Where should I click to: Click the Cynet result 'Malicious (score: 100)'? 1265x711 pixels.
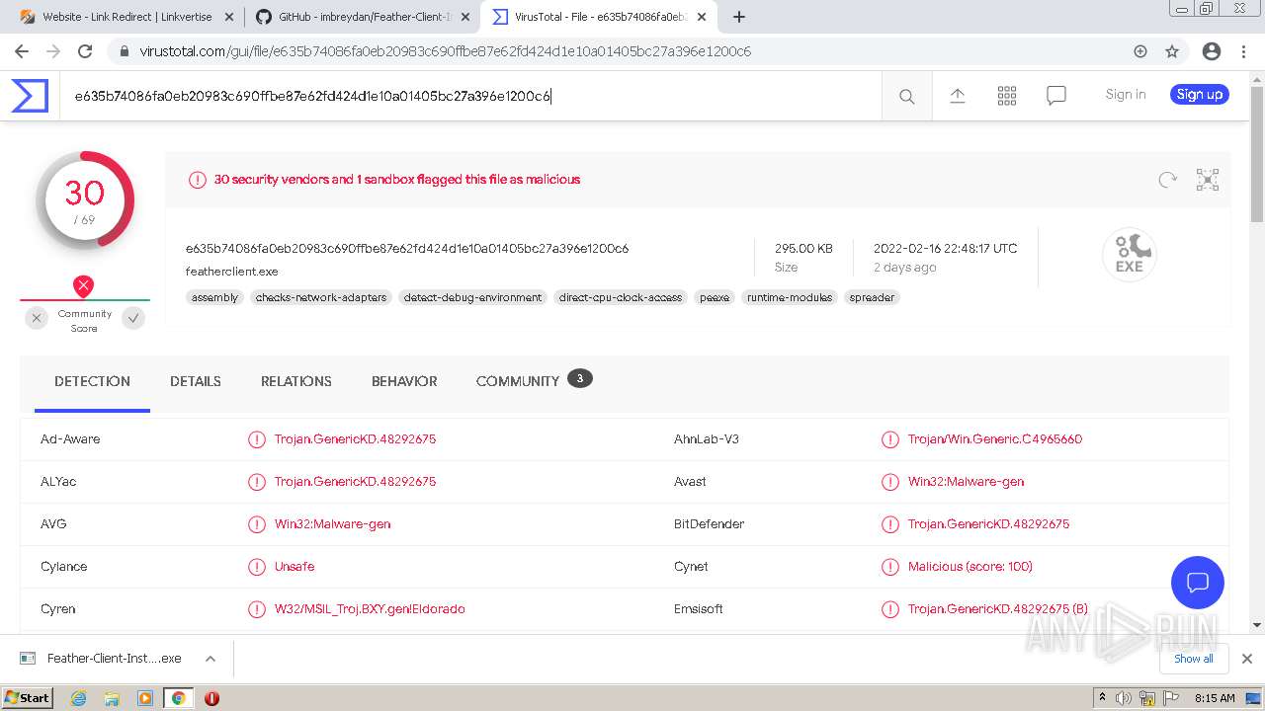(x=970, y=567)
